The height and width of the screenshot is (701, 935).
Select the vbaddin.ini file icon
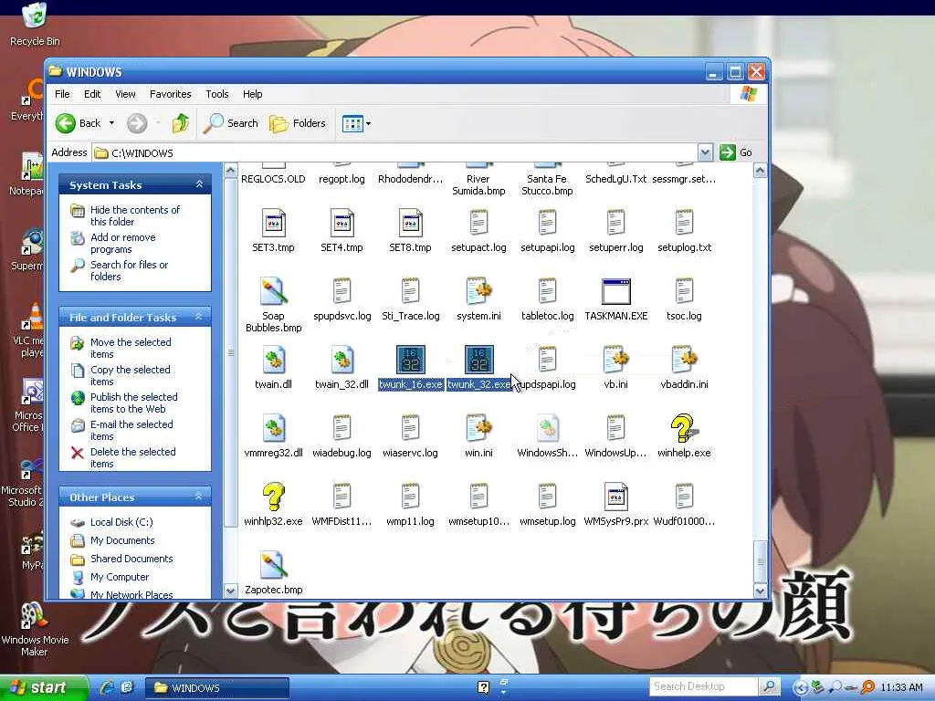684,360
